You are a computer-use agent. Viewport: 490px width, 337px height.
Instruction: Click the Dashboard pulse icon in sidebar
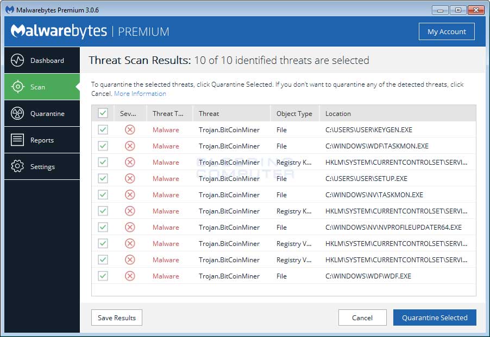(x=17, y=60)
